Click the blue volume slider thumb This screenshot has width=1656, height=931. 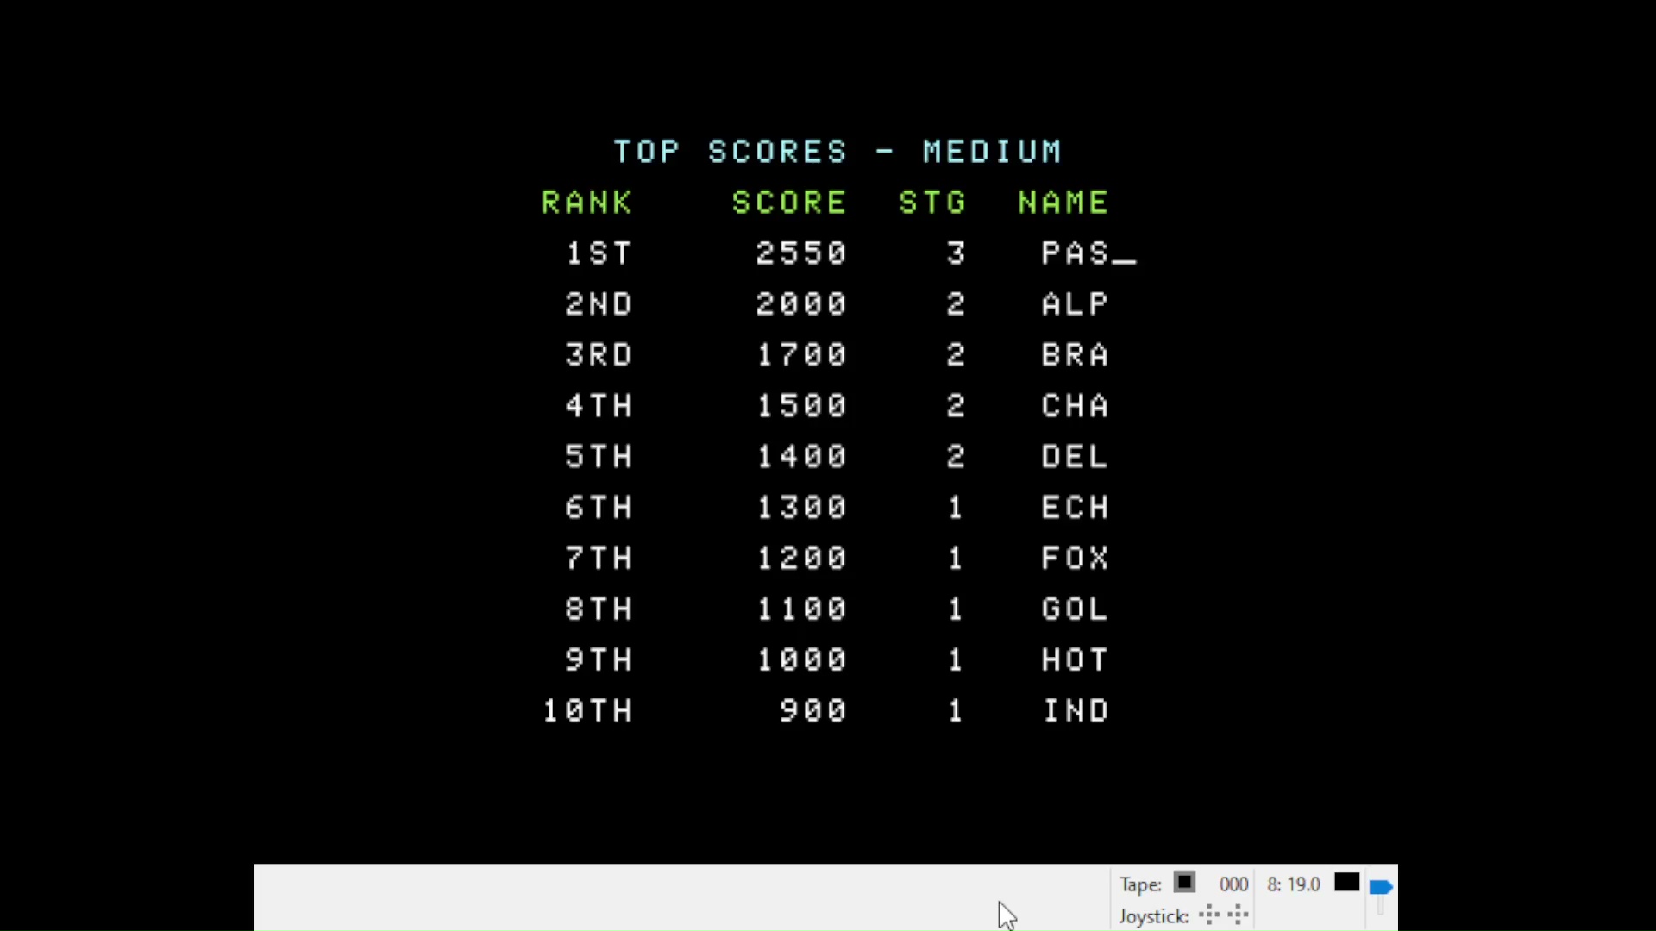coord(1380,887)
